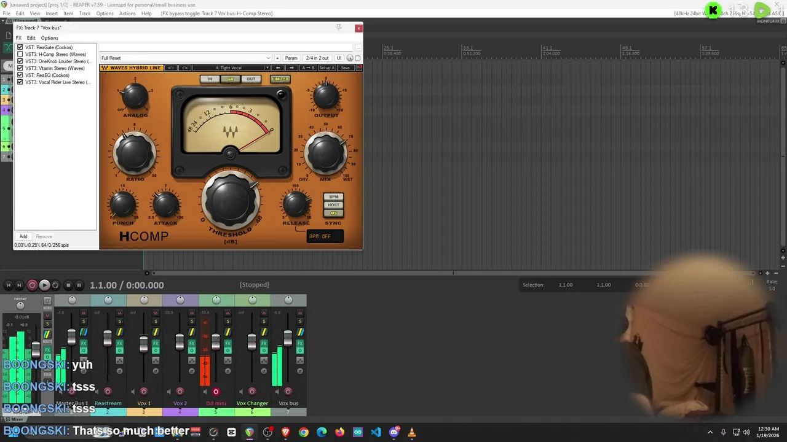Click the Add FX button
Image resolution: width=787 pixels, height=442 pixels.
click(x=23, y=236)
